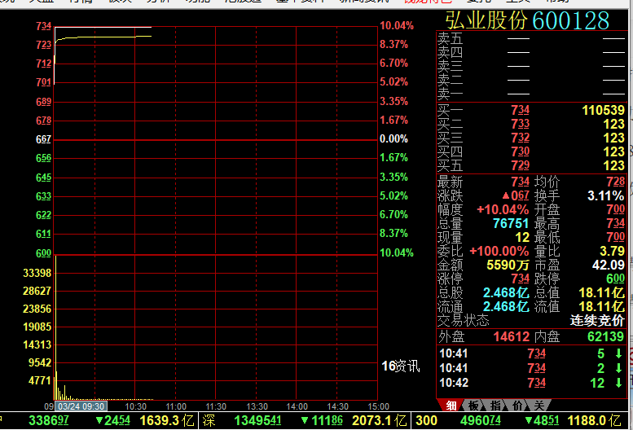Viewport: 633px width, 430px height.
Task: Select the 指 tab
Action: (x=495, y=405)
